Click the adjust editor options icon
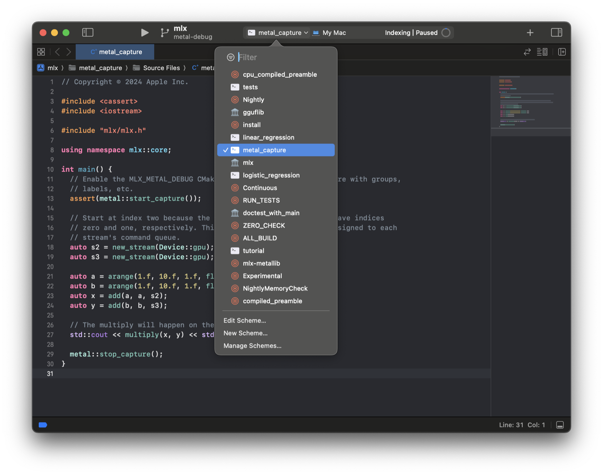 (x=542, y=52)
